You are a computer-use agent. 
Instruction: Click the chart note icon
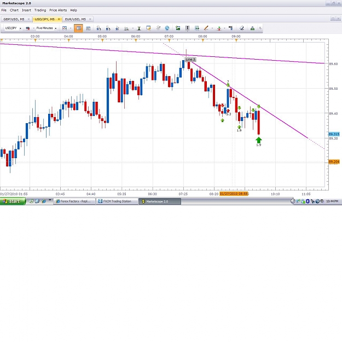148,28
